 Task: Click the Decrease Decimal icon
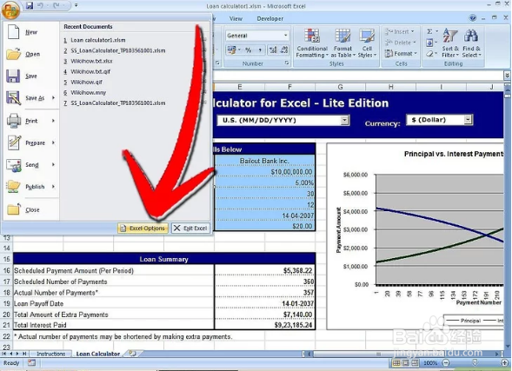(284, 50)
